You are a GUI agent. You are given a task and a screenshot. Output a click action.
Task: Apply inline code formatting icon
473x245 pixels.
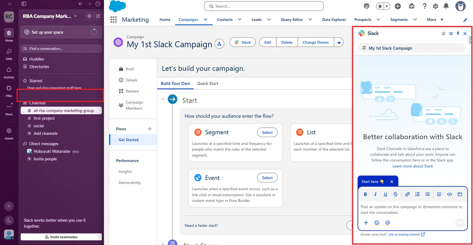coord(449,194)
